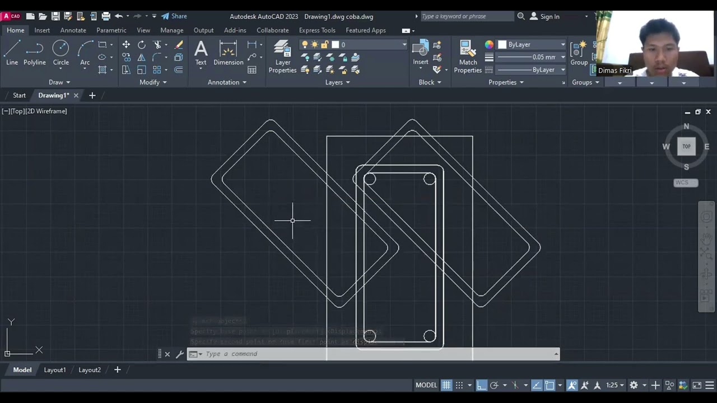Image resolution: width=717 pixels, height=403 pixels.
Task: Undo the last action
Action: (118, 16)
